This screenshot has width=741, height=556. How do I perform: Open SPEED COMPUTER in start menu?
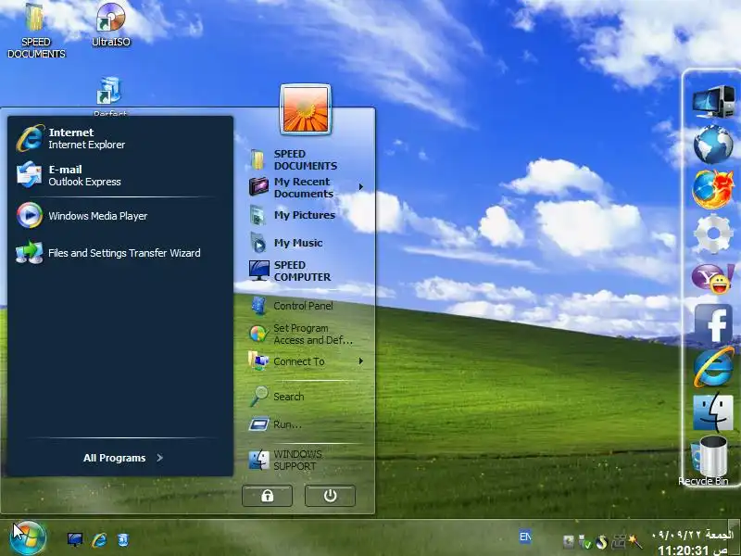(x=305, y=271)
